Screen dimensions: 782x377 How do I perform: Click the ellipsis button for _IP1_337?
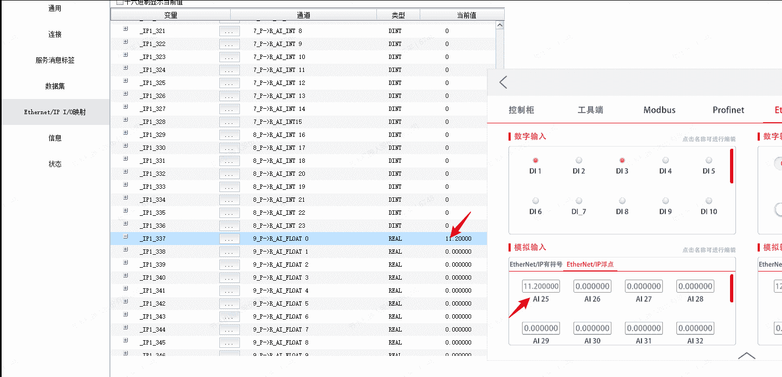click(229, 239)
